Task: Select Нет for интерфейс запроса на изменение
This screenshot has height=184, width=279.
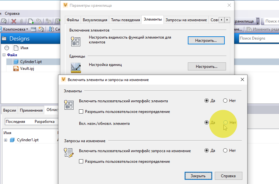Action: [x=225, y=151]
